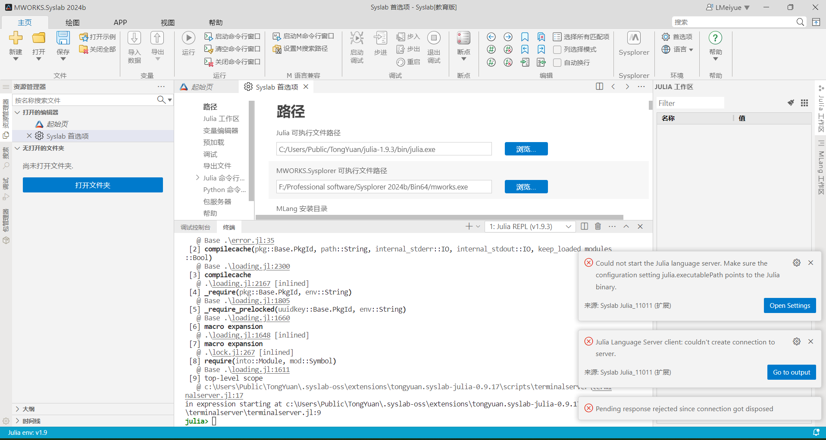Image resolution: width=826 pixels, height=440 pixels.
Task: Expand the 大纲 section
Action: [18, 409]
